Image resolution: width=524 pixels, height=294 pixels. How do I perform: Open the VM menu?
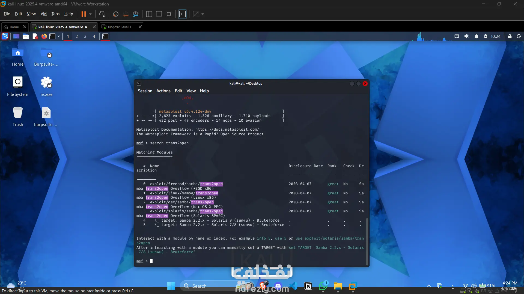[x=44, y=14]
